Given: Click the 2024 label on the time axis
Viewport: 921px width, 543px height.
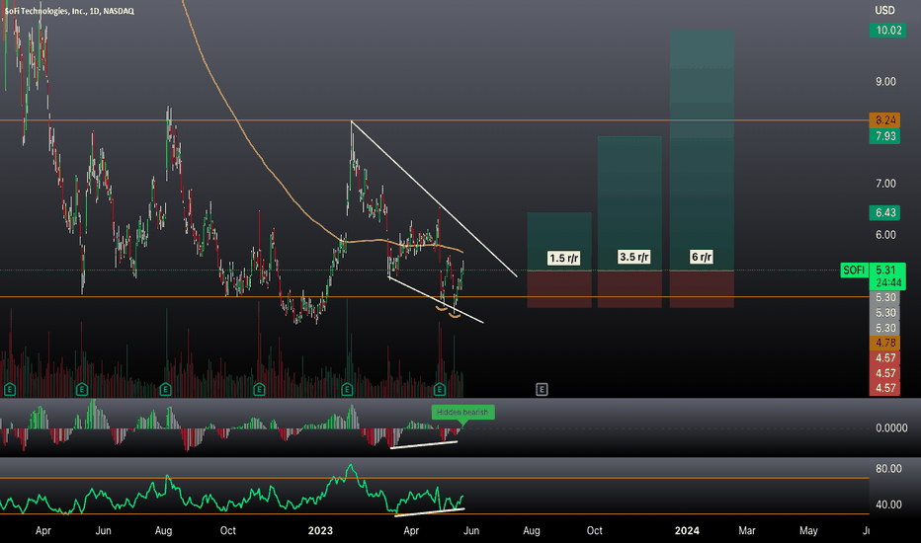Looking at the screenshot, I should point(687,531).
